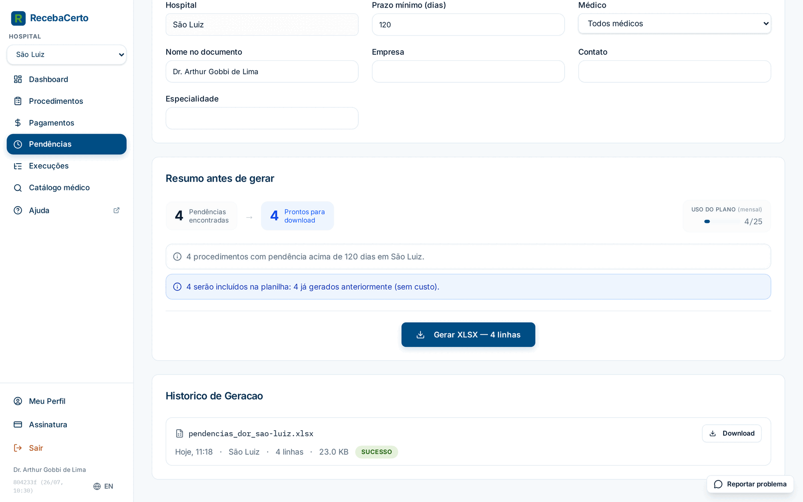803x502 pixels.
Task: Click the plan usage progress bar
Action: 722,221
